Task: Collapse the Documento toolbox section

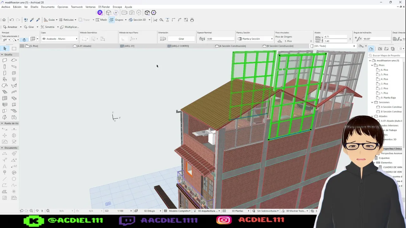Action: 2,148
